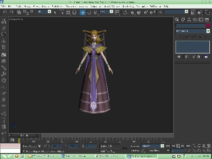Open Named Selection Sets edit icon

(x=160, y=12)
